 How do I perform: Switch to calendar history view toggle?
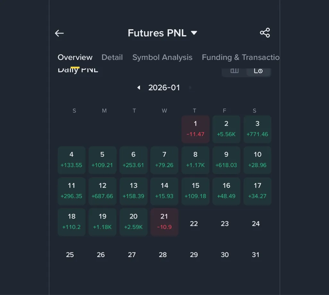tap(258, 71)
